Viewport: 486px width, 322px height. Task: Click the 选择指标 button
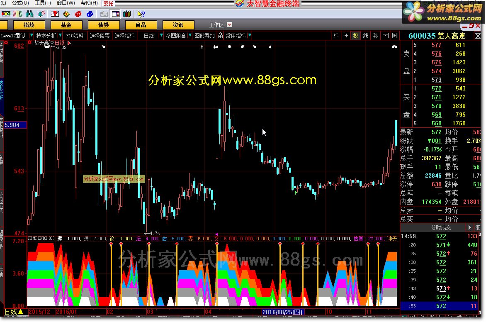click(124, 36)
